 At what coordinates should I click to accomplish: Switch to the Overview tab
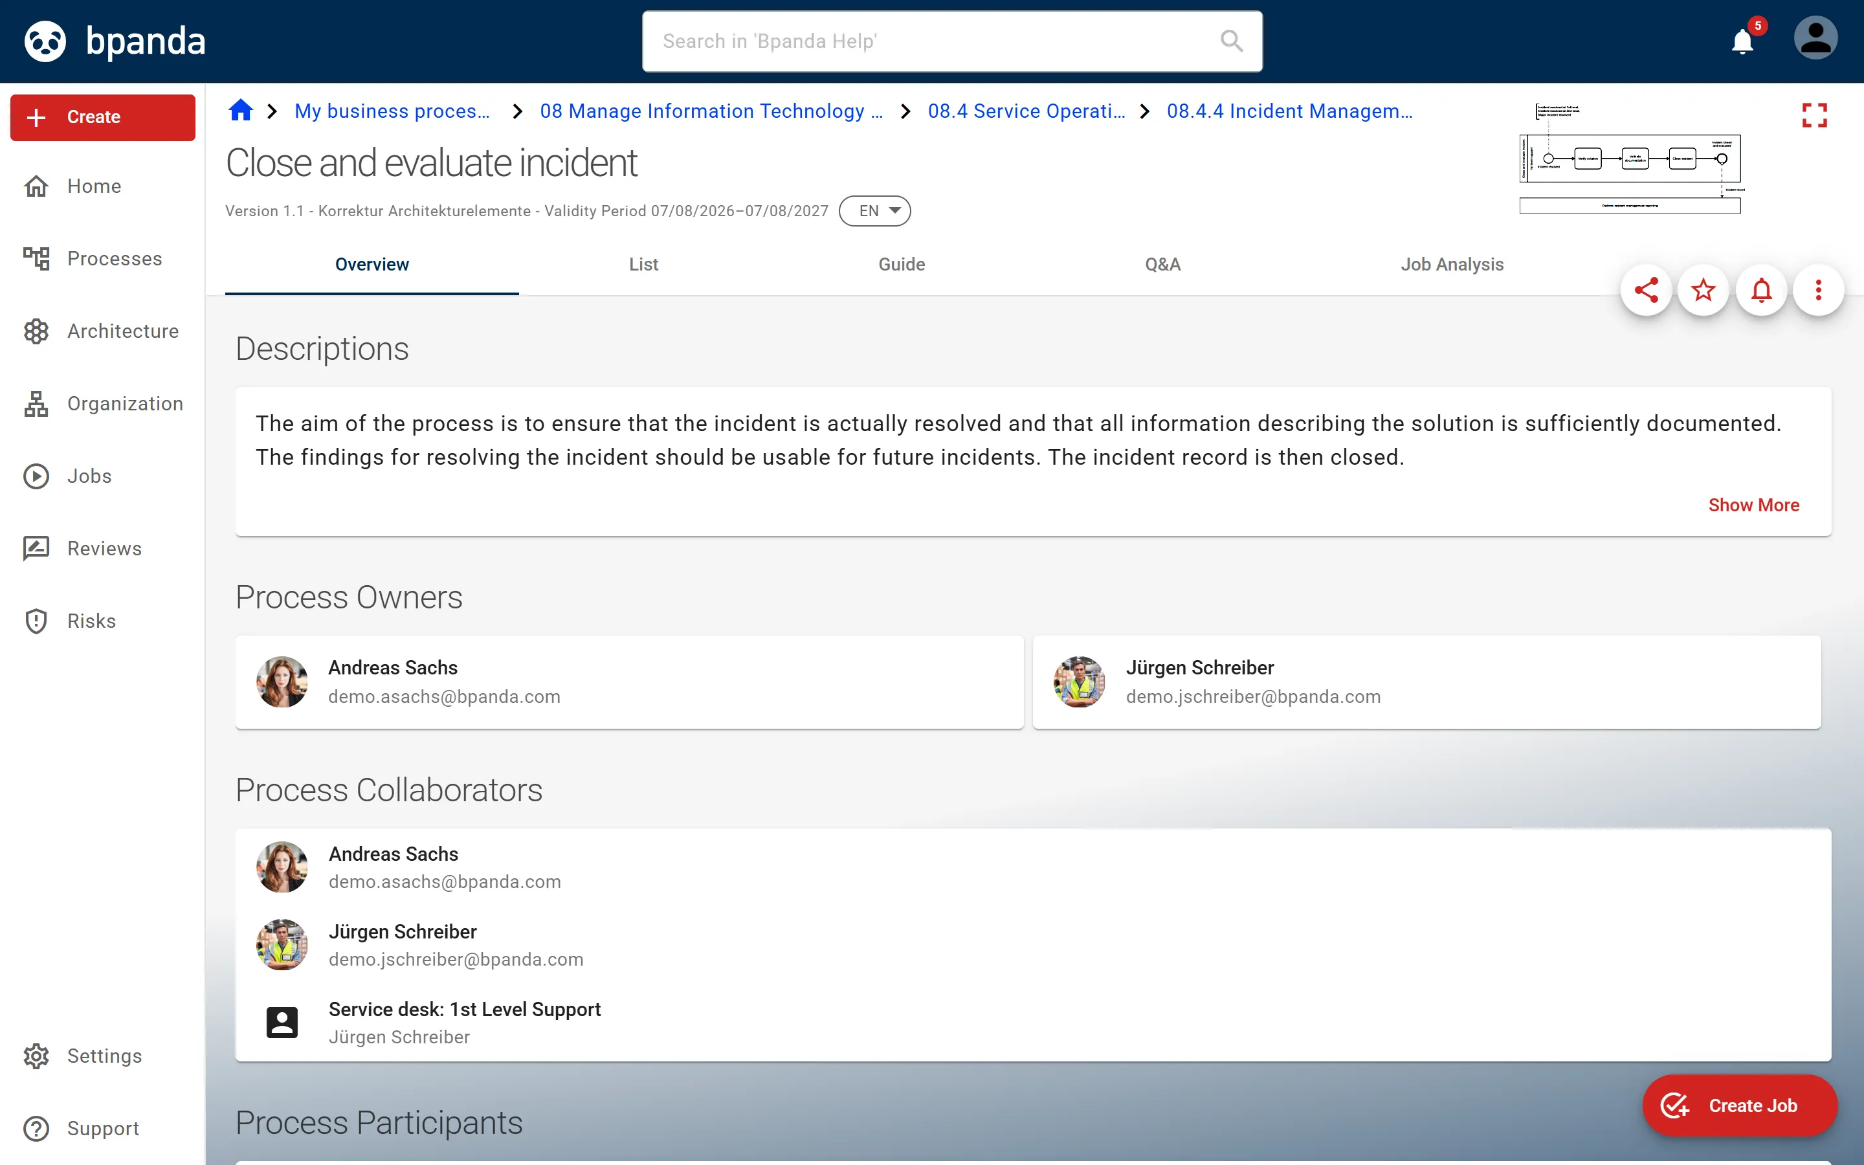pos(372,264)
